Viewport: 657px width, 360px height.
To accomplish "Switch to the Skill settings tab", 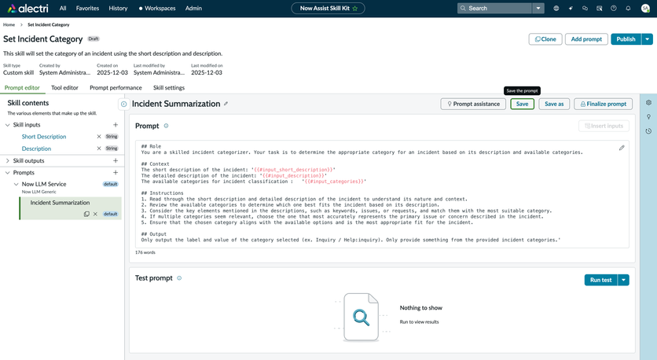I will tap(169, 87).
